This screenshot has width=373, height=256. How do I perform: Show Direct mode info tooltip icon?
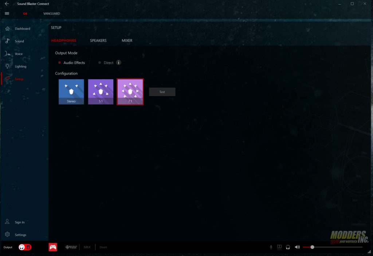[x=118, y=63]
